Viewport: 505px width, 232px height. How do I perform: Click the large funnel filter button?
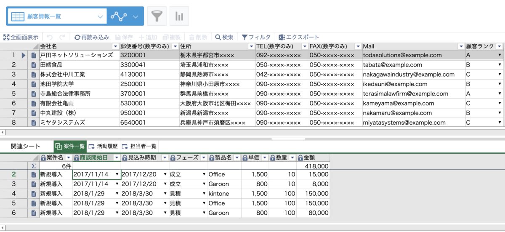[157, 16]
